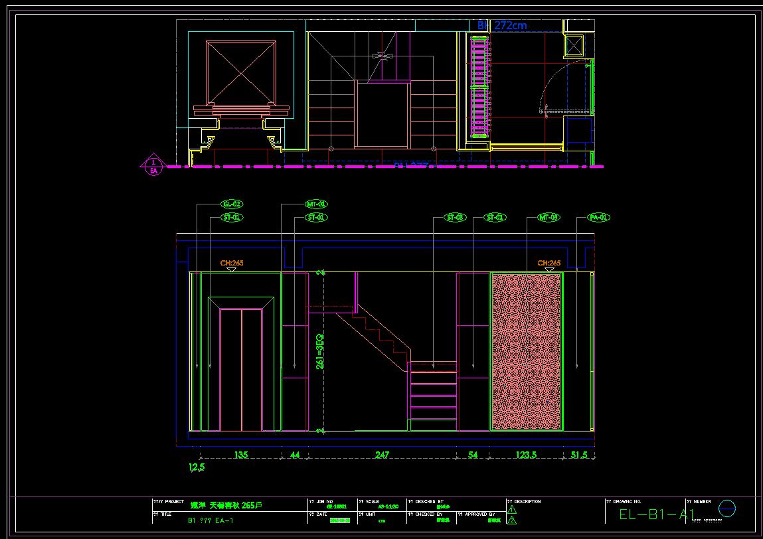
Task: Click the PA-01 material tag
Action: coord(599,217)
